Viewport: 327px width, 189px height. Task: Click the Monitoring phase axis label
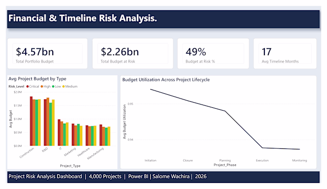click(299, 161)
